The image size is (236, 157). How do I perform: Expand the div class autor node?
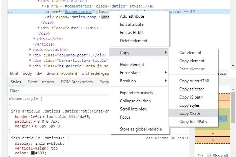(39, 28)
